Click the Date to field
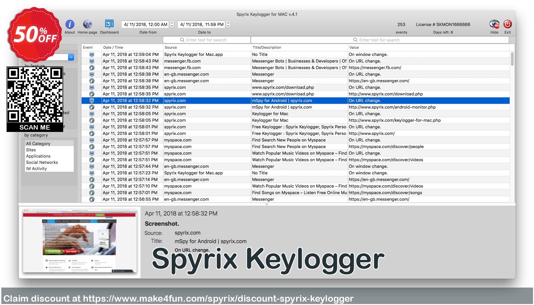 (x=202, y=24)
